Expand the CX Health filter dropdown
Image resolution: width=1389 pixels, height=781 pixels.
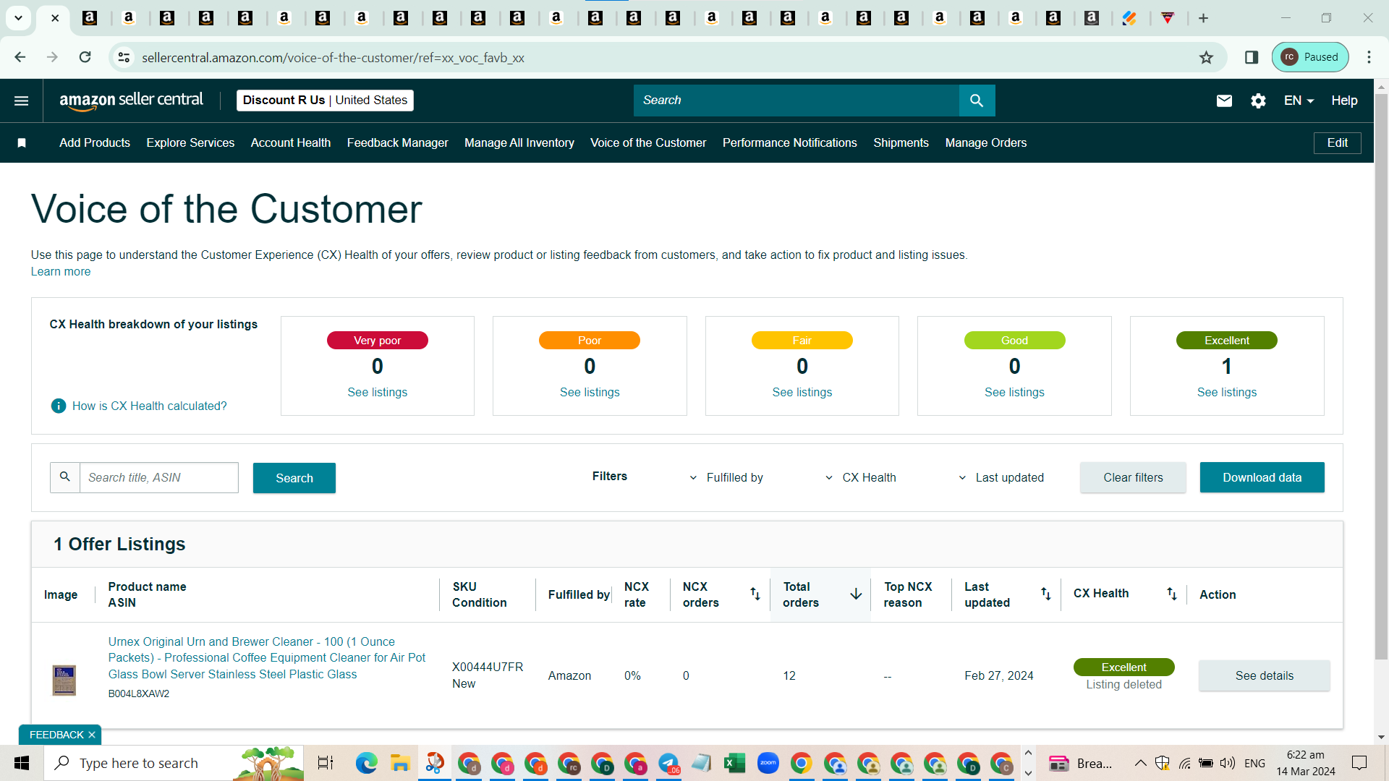pyautogui.click(x=860, y=477)
